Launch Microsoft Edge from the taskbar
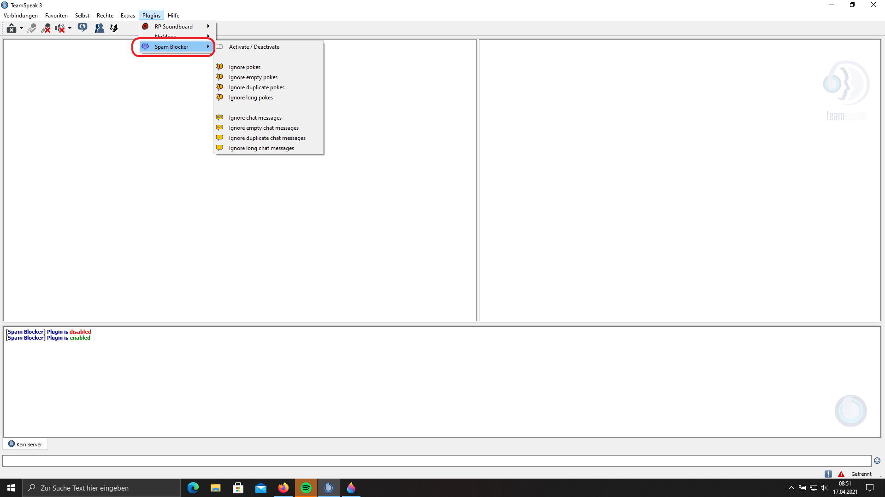 193,488
